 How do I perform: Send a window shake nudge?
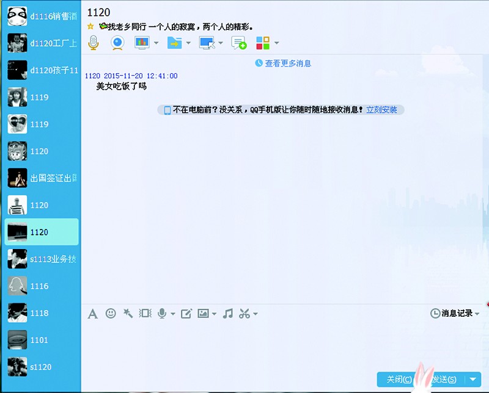[145, 314]
